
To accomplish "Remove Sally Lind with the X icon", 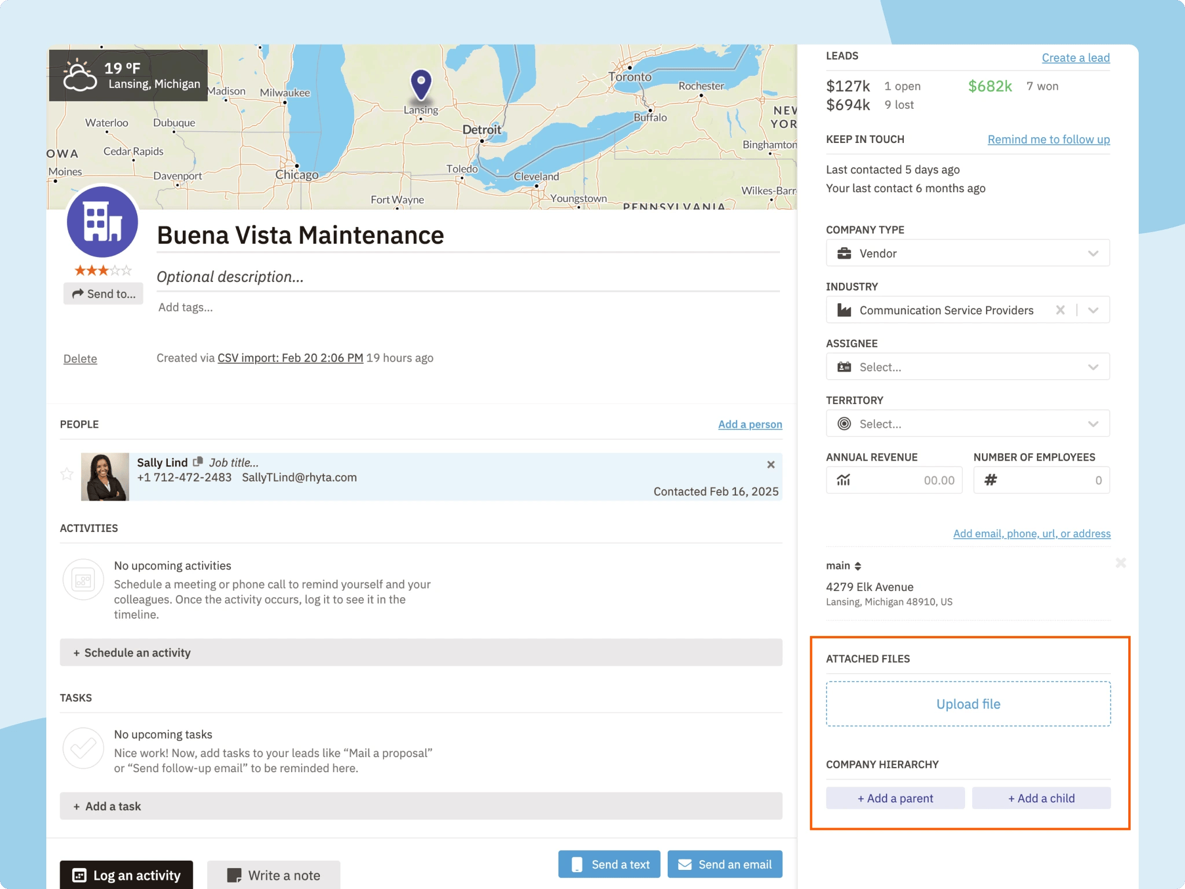I will [771, 464].
